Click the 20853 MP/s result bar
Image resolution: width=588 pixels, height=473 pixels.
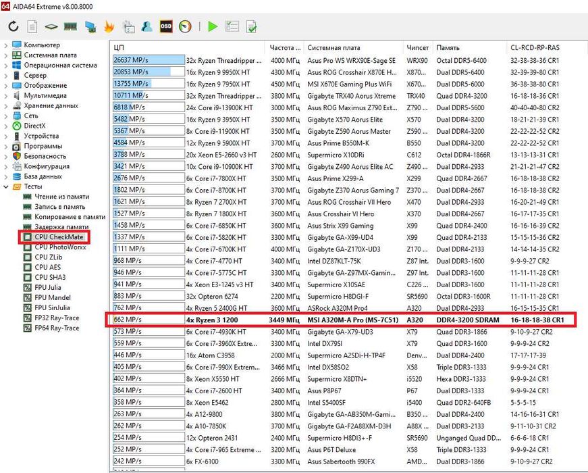tap(149, 72)
